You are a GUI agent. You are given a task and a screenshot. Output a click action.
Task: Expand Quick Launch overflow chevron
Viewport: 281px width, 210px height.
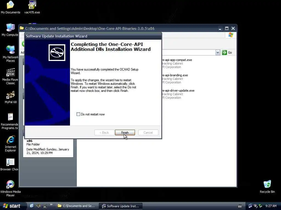click(51, 205)
